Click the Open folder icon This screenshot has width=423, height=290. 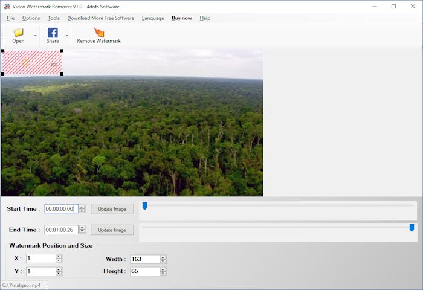point(18,33)
